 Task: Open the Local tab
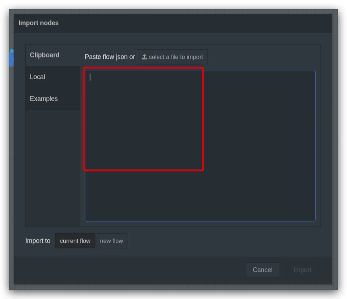point(53,77)
